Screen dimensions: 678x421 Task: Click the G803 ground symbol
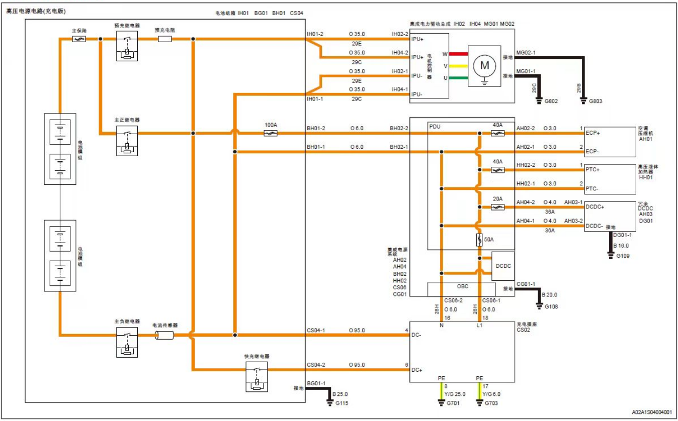pos(583,100)
